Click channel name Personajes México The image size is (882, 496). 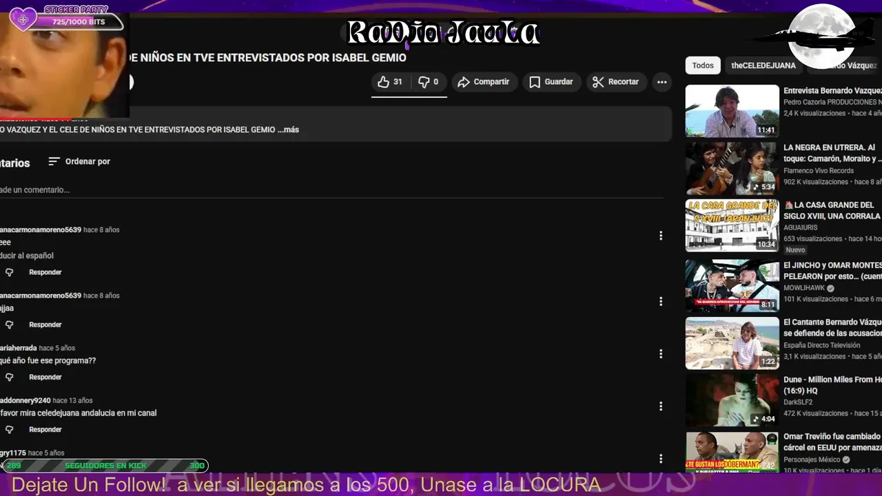pyautogui.click(x=812, y=459)
